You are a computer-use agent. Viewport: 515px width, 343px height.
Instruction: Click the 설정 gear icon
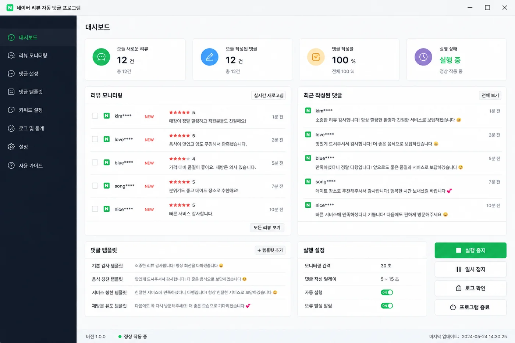pos(11,147)
